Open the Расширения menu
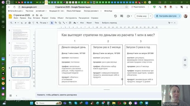Viewport: 190px width, 106px height. (x=84, y=18)
